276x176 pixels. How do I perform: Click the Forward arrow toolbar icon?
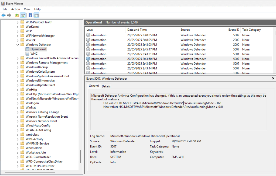tap(9, 15)
